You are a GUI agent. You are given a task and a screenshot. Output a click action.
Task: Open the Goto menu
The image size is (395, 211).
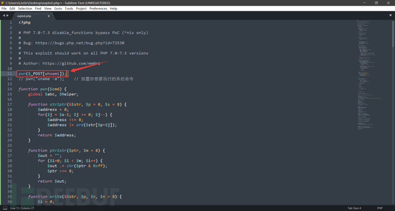(x=58, y=9)
